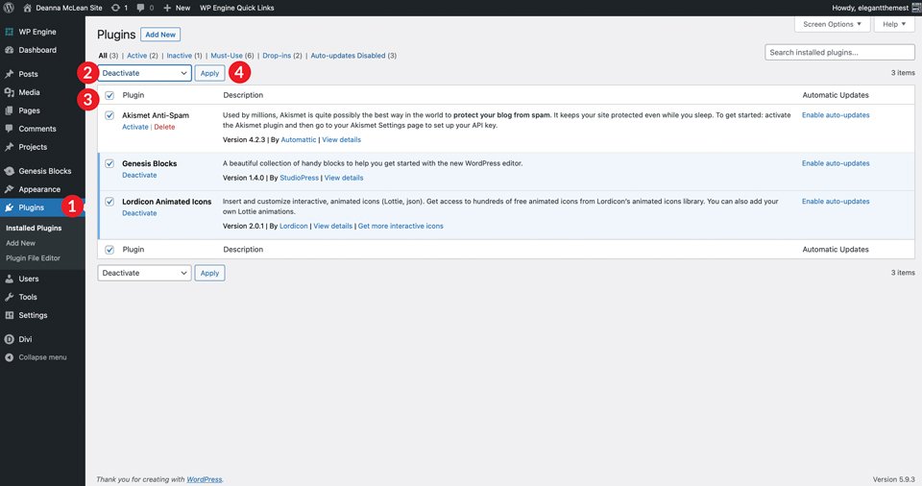The height and width of the screenshot is (486, 922).
Task: Click the Appearance paintbrush icon
Action: coord(9,189)
